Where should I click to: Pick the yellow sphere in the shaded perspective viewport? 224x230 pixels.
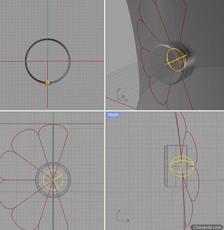[x=176, y=60]
